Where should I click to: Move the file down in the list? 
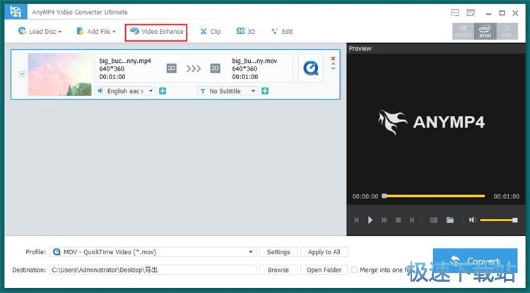click(x=334, y=68)
